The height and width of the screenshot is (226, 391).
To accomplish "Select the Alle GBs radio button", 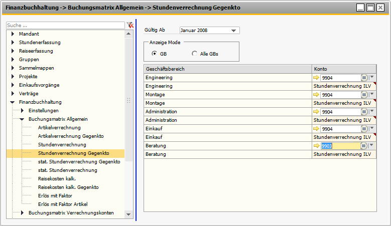I will 194,54.
